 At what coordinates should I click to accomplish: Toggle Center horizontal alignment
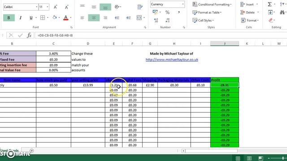94,18
